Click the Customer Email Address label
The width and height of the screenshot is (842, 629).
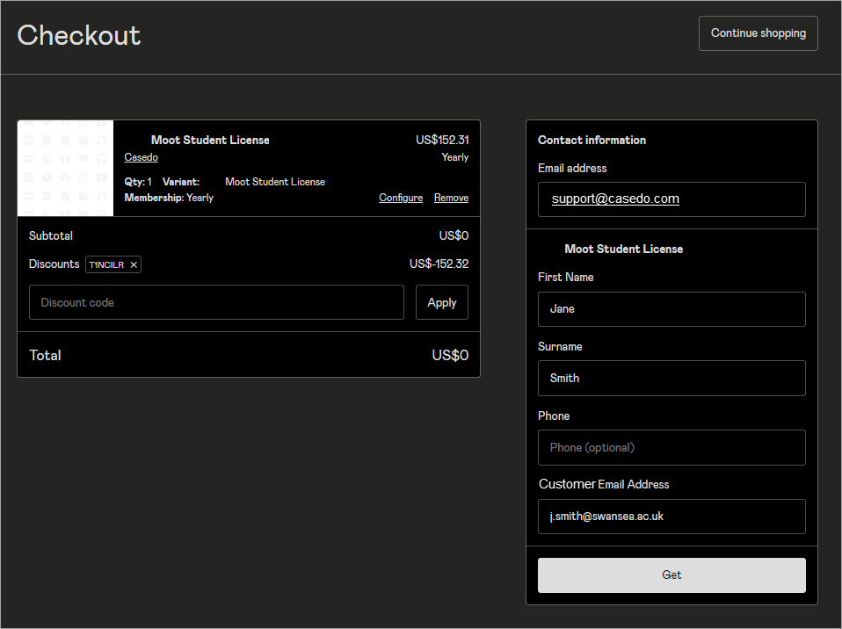604,484
